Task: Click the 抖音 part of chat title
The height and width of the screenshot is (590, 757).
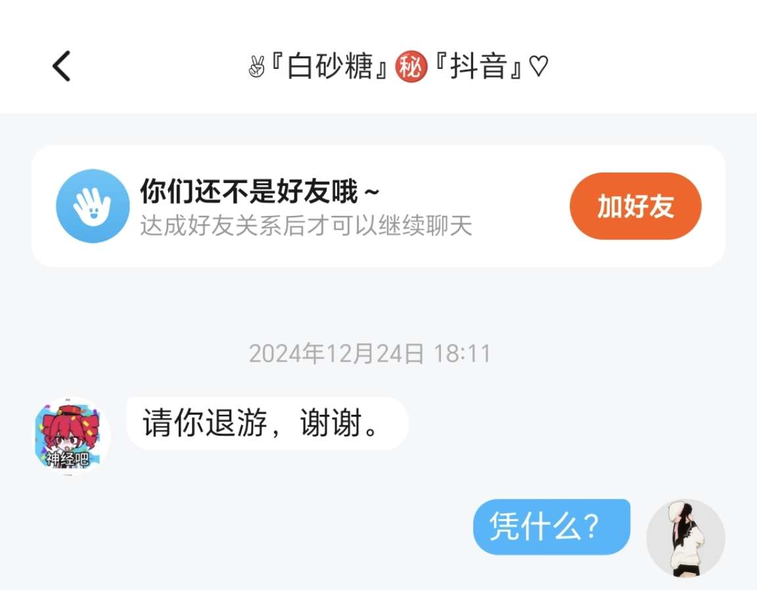Action: point(478,66)
